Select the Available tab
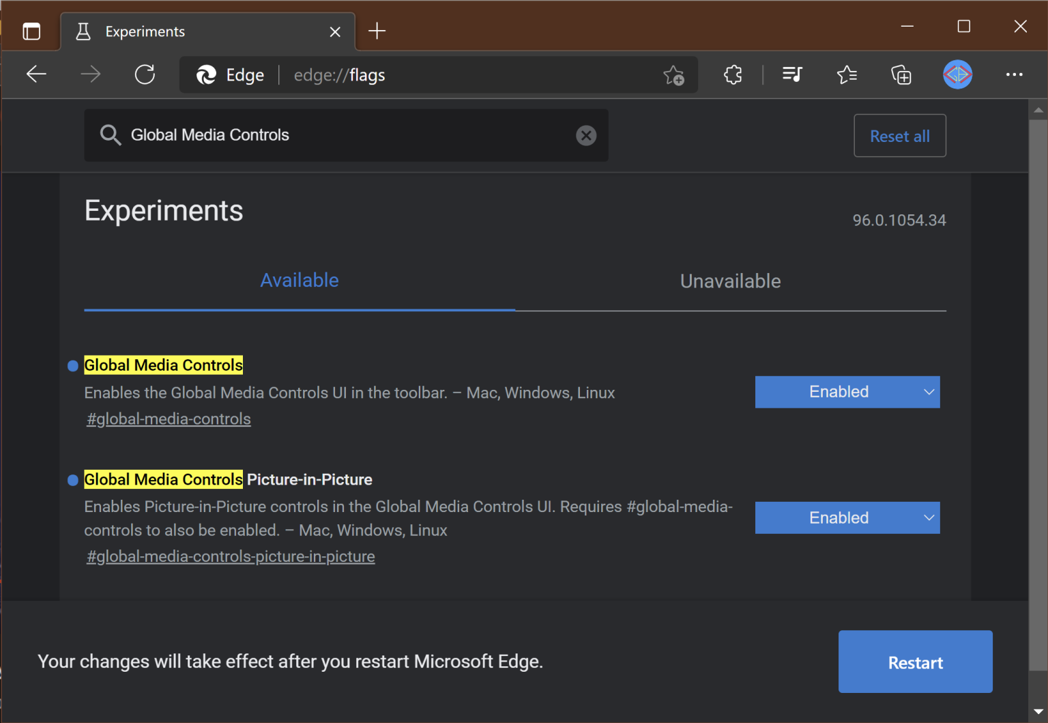1048x723 pixels. 299,280
